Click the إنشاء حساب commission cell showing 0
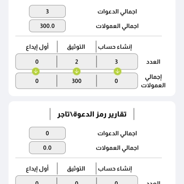Screen dimensions: 184x184 [x=116, y=81]
